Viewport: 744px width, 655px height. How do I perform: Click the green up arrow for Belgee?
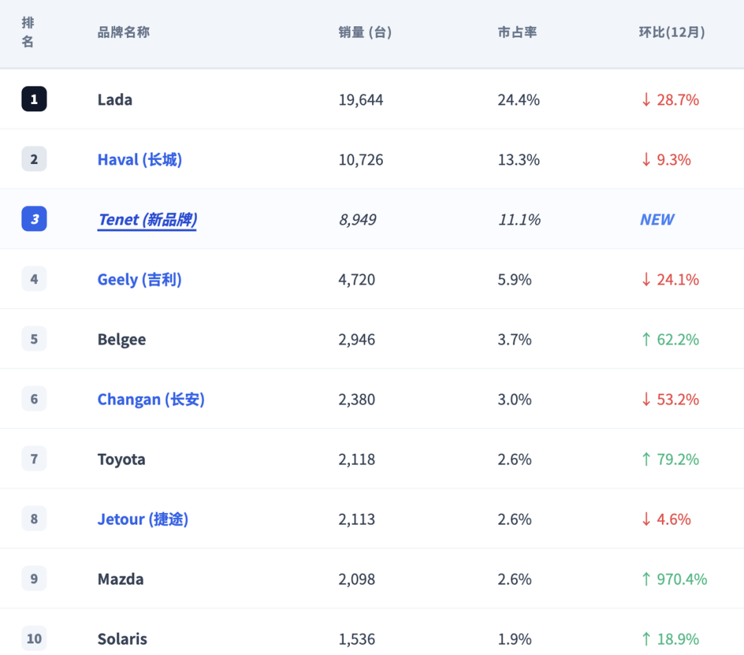point(645,340)
